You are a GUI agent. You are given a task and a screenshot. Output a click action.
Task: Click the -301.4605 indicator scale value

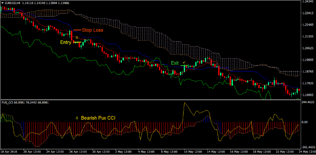[x=308, y=147]
